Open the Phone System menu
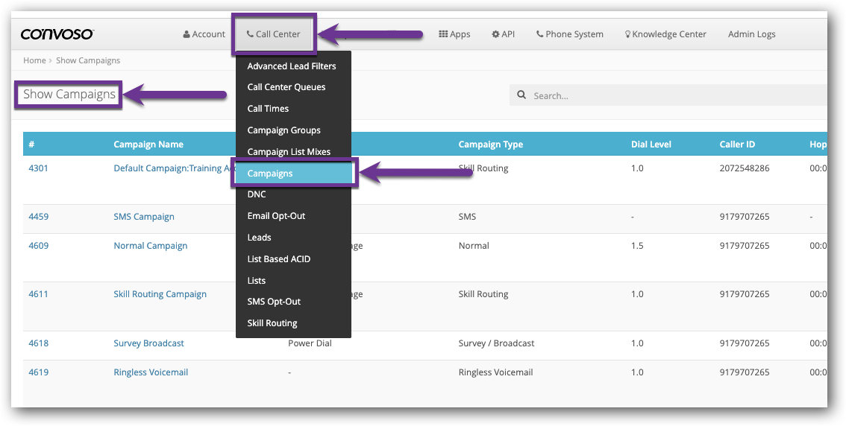 (570, 34)
